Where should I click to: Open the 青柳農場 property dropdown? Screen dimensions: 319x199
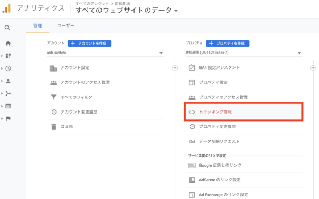pos(244,53)
